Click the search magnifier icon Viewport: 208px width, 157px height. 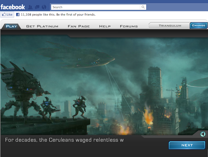(143, 7)
